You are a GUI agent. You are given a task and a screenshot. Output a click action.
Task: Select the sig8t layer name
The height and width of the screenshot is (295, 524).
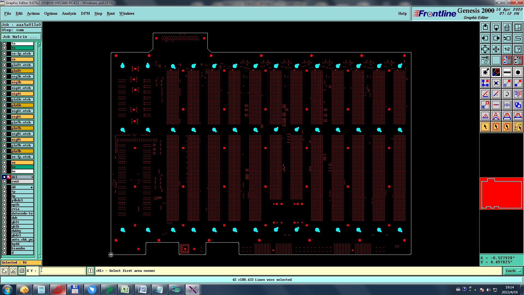[x=22, y=140]
